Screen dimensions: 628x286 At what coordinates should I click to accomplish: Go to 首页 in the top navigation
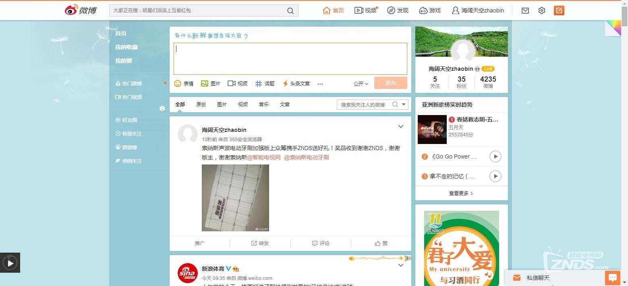coord(334,10)
